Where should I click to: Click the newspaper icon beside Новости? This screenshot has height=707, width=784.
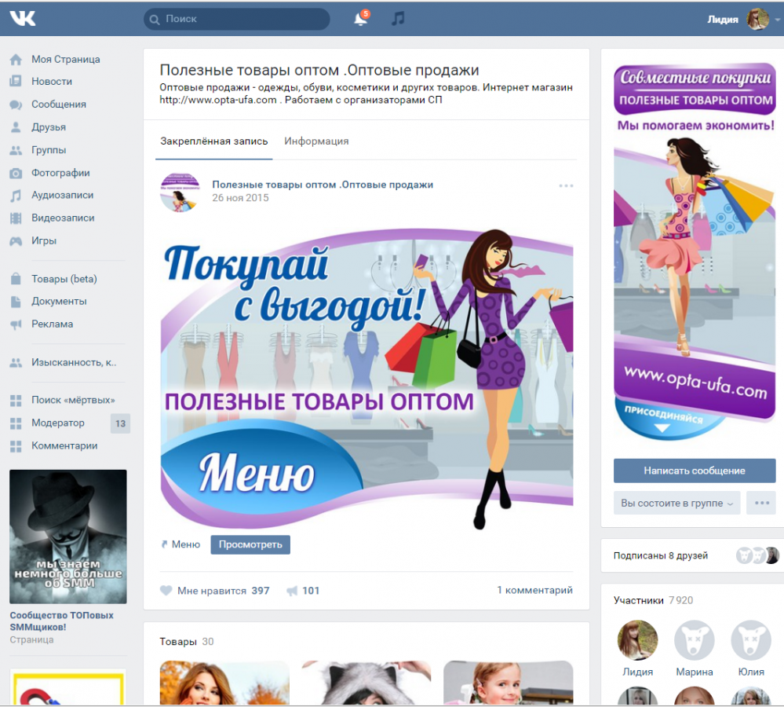click(x=16, y=81)
